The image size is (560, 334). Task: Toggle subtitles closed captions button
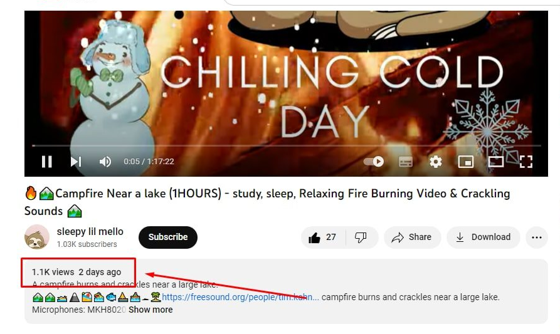[x=405, y=162]
